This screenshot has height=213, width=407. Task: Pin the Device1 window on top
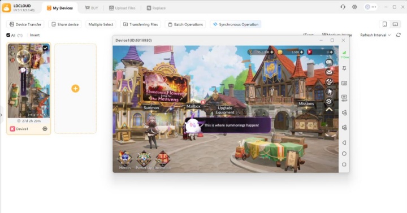pyautogui.click(x=344, y=68)
